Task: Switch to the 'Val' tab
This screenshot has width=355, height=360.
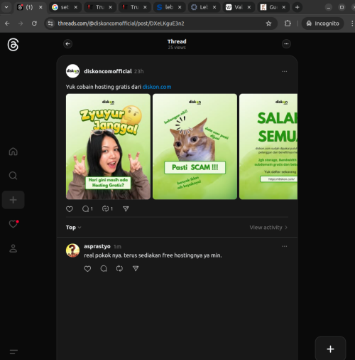Action: [238, 7]
